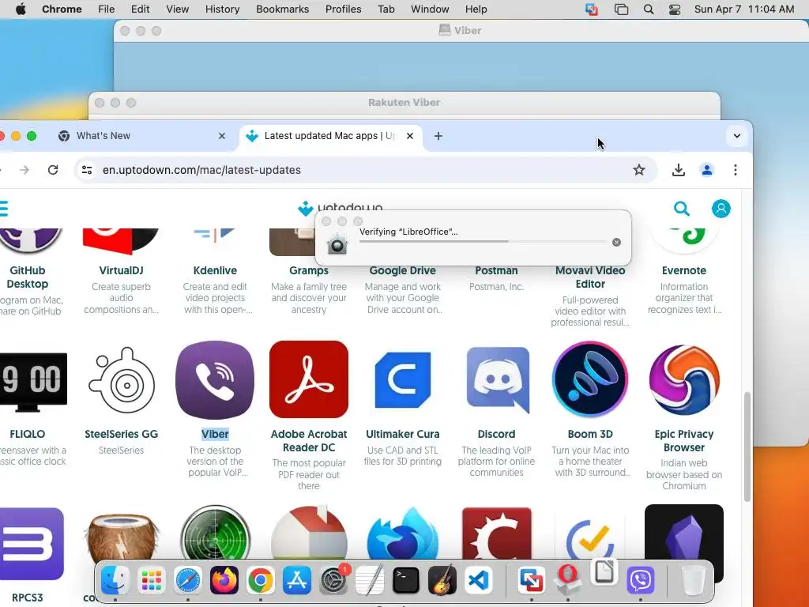View site information icon in address bar

[x=87, y=170]
